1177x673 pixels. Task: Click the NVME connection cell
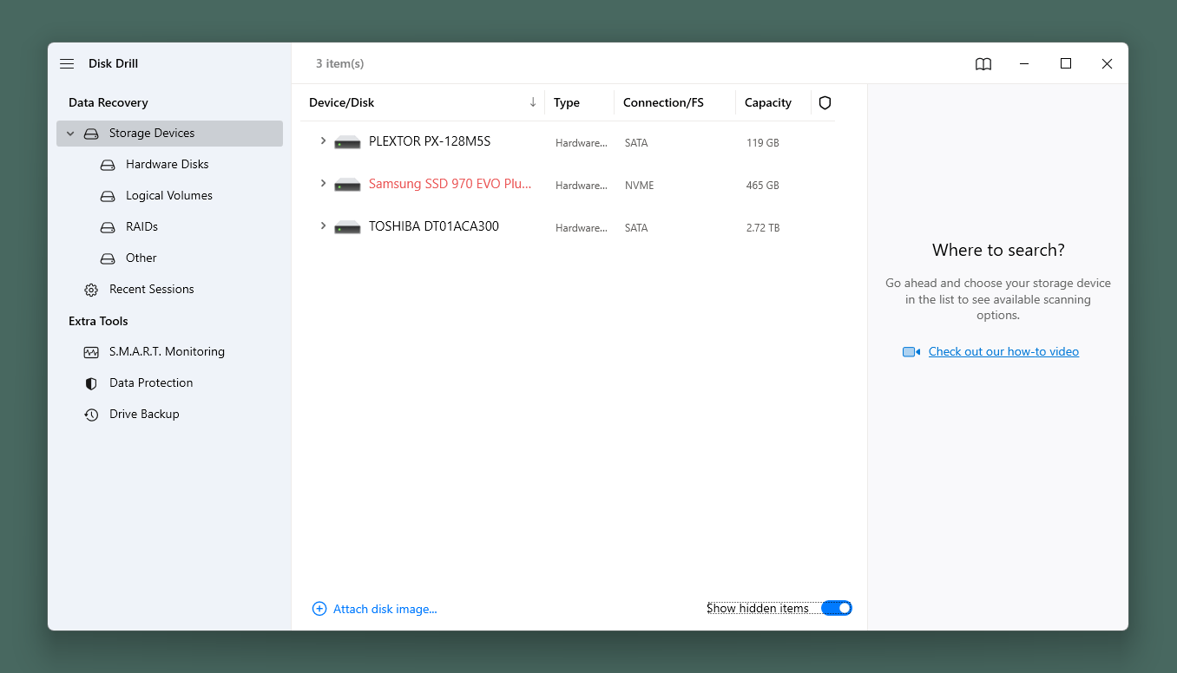point(640,186)
